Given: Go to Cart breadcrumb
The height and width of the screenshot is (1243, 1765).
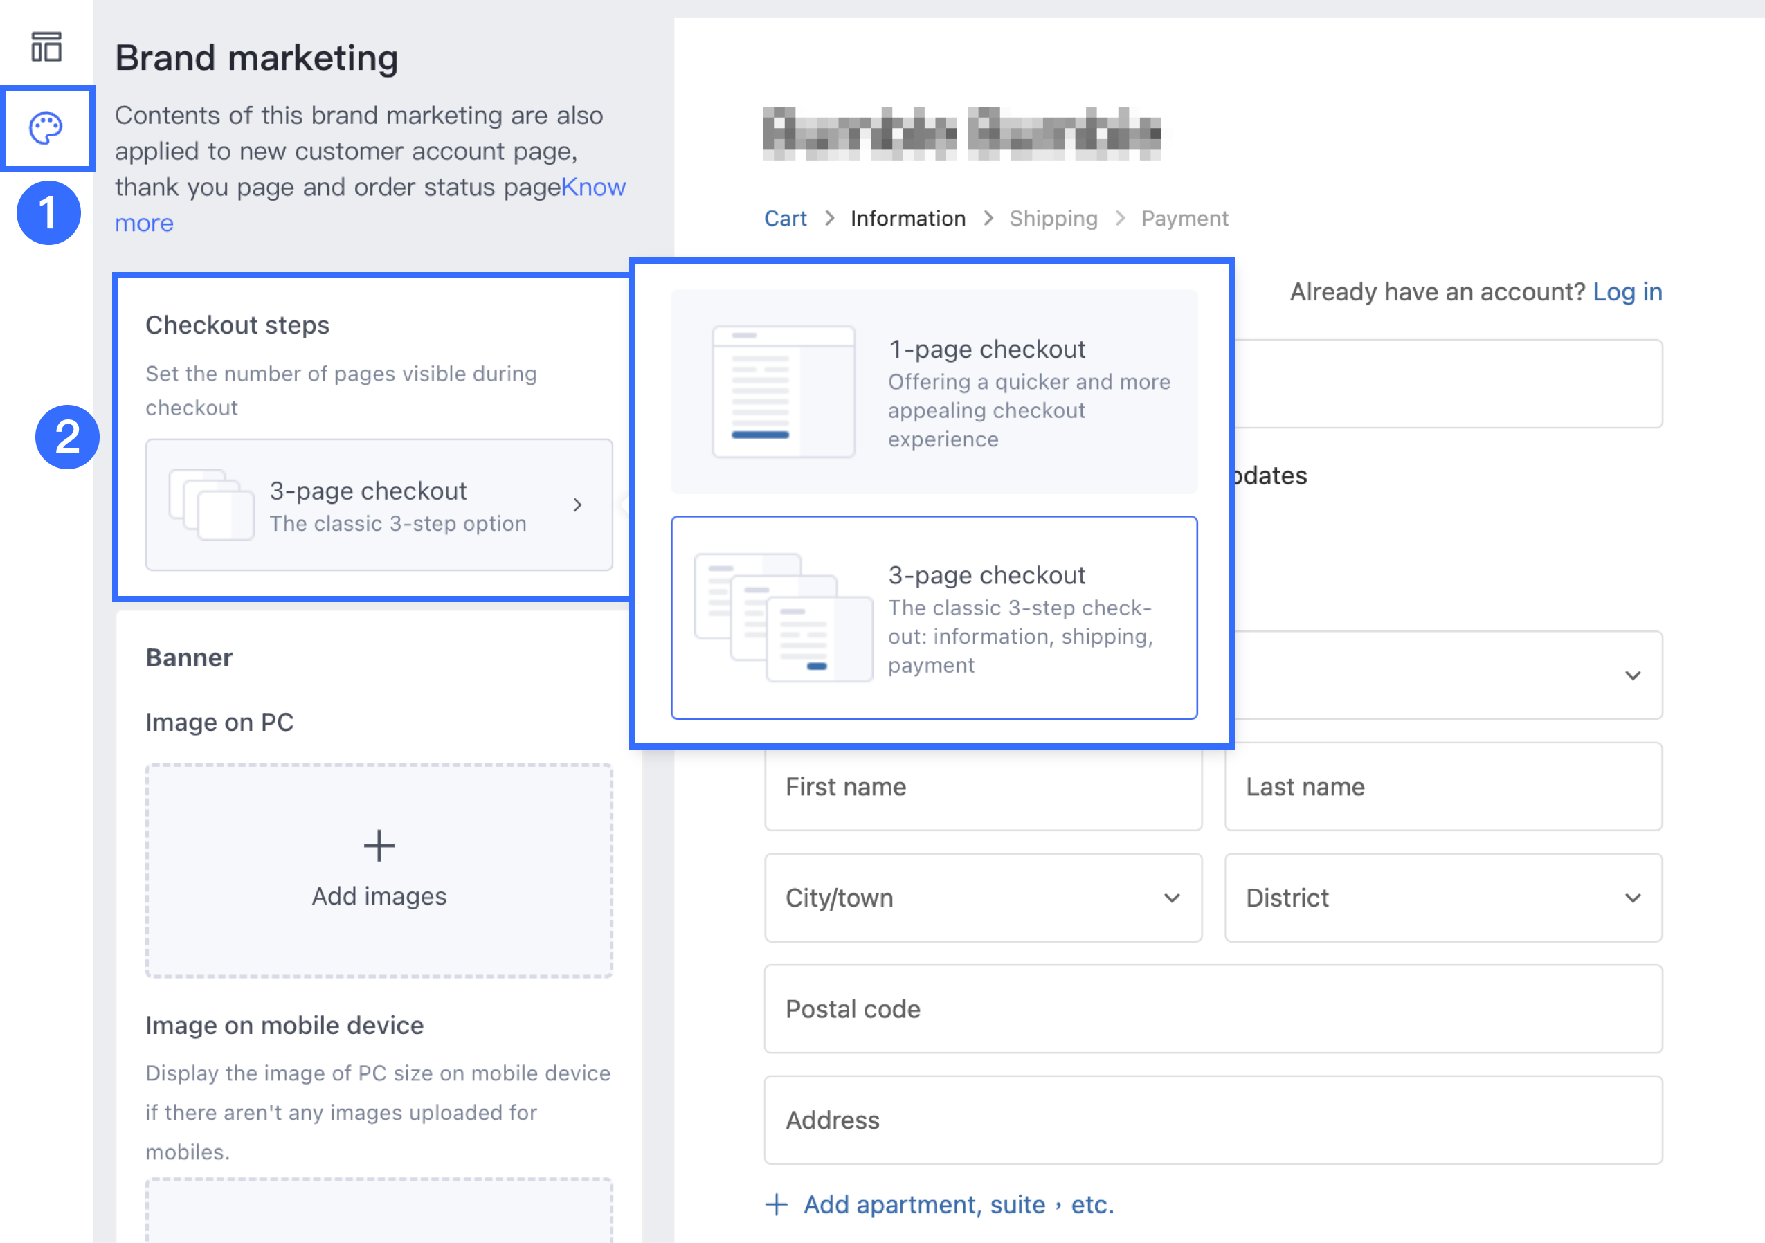Looking at the screenshot, I should [785, 219].
